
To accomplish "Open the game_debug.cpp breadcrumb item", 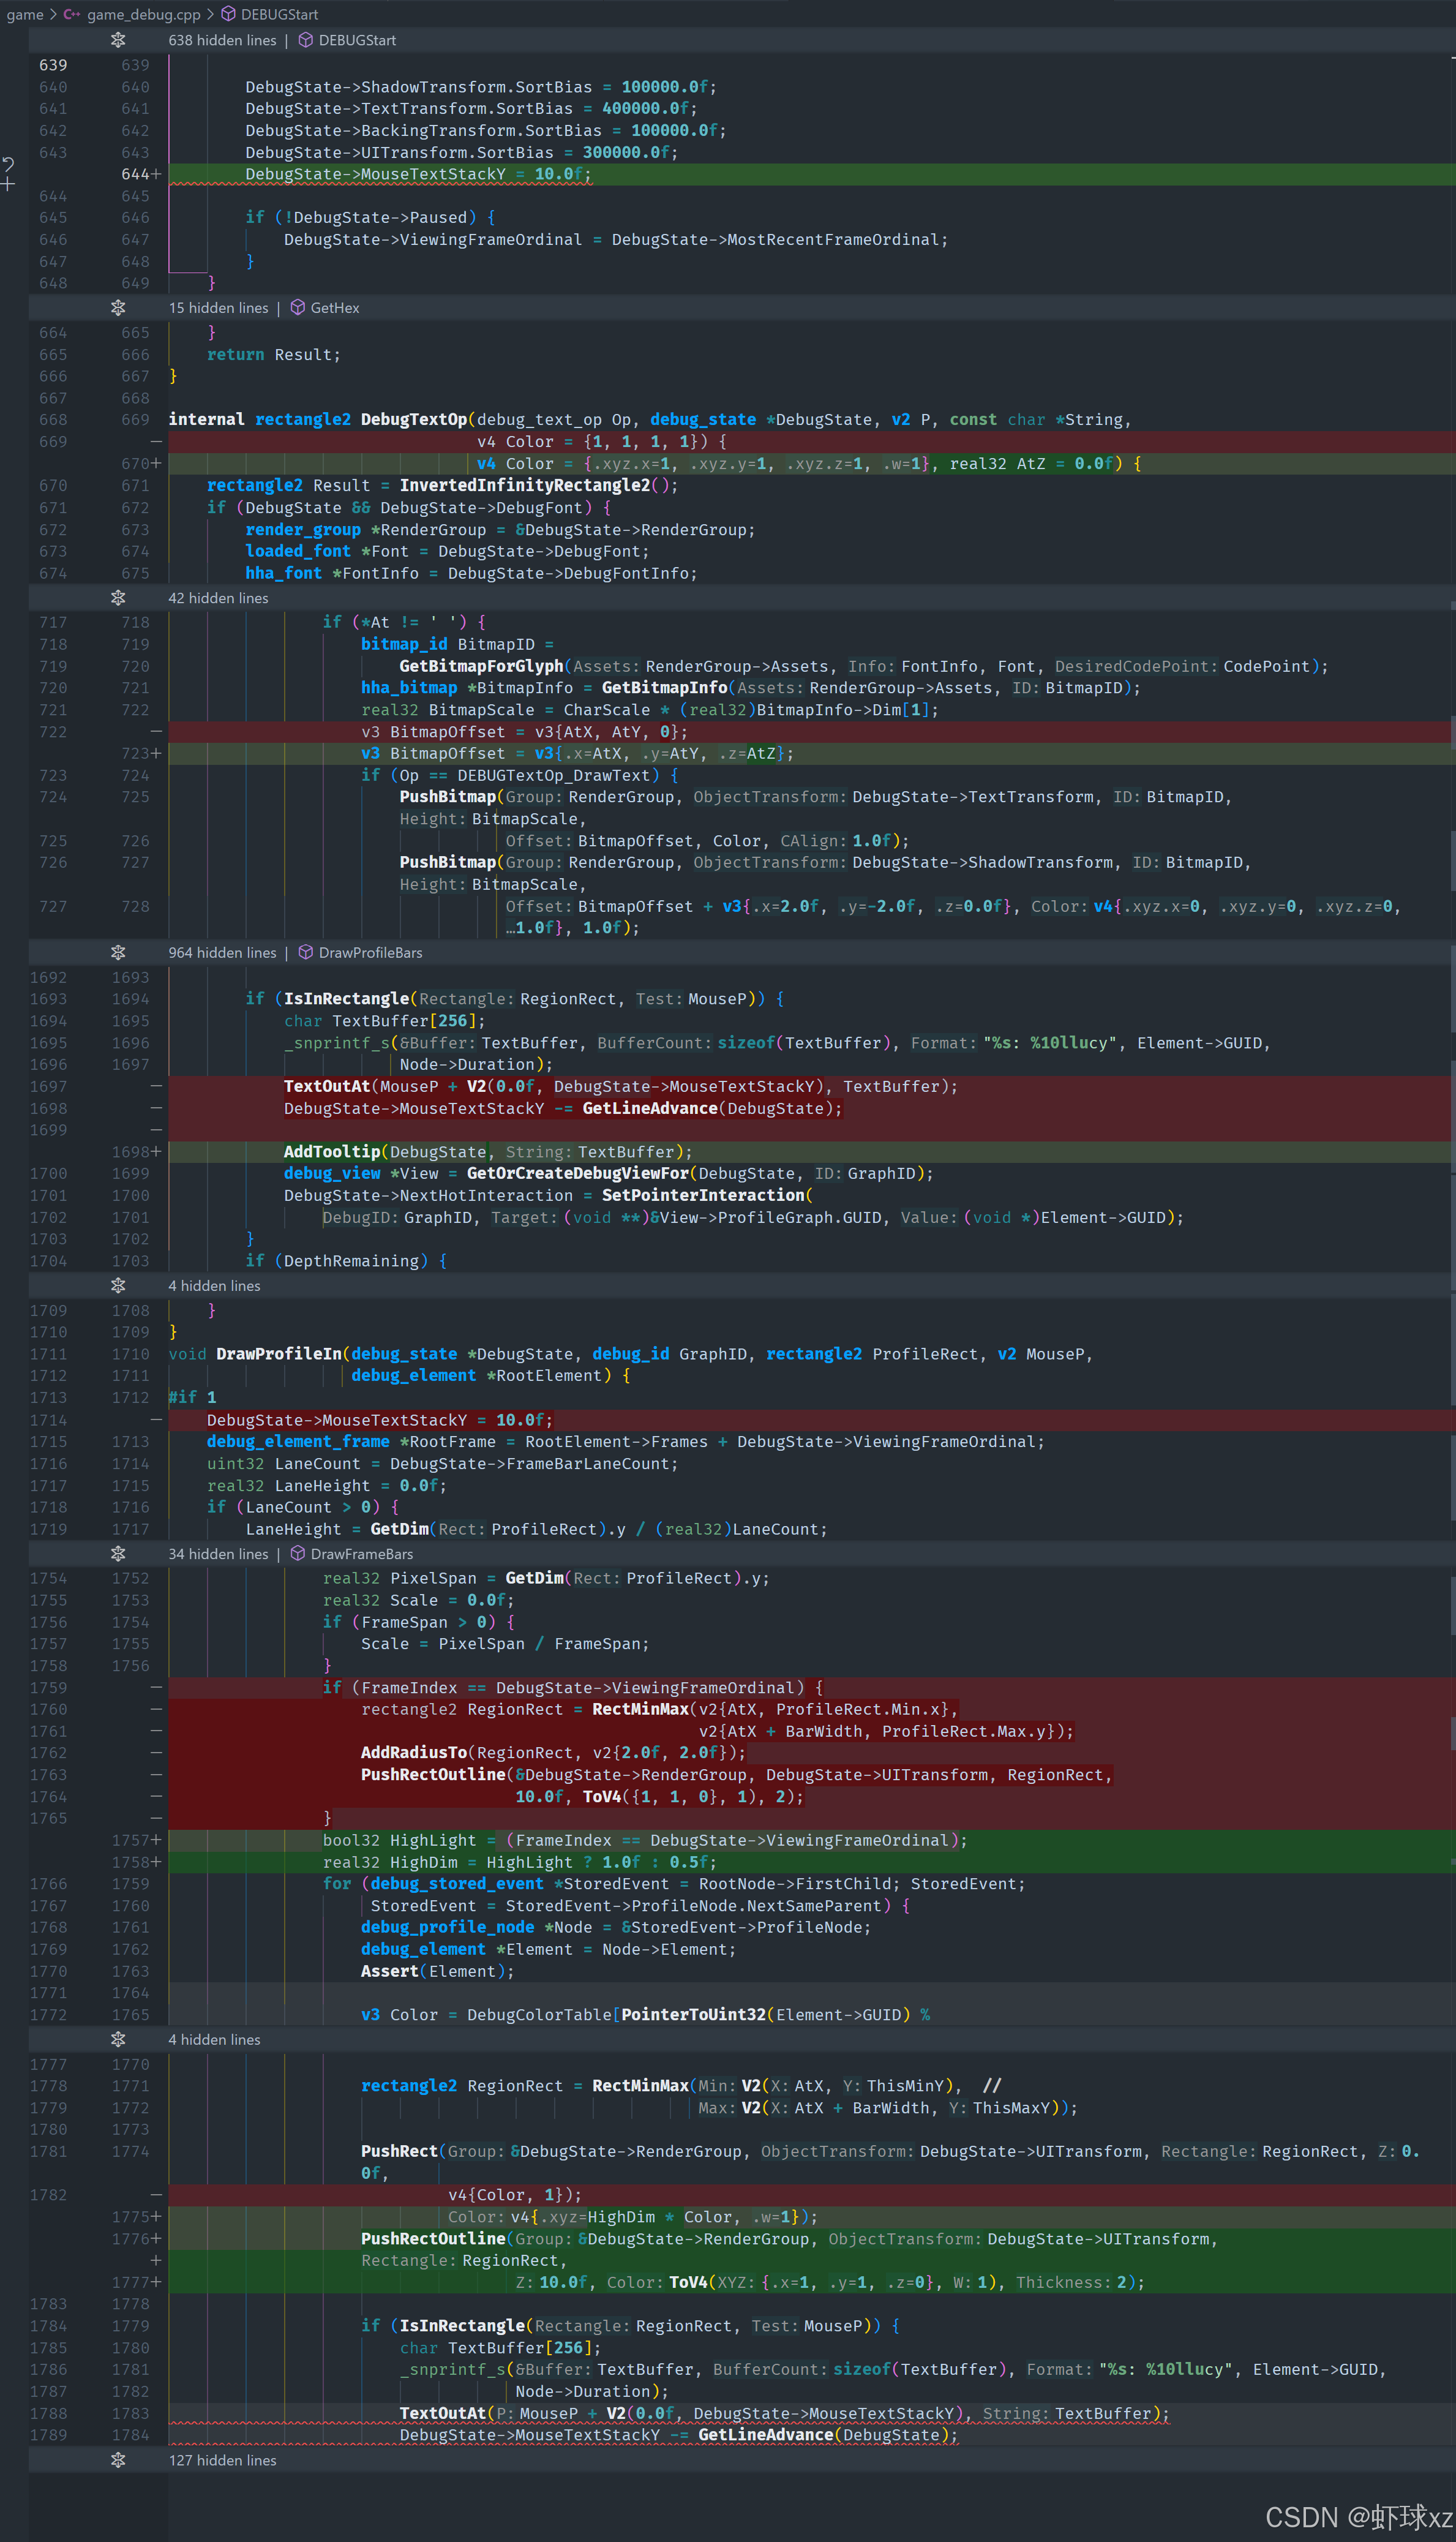I will pos(143,14).
